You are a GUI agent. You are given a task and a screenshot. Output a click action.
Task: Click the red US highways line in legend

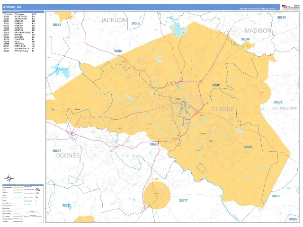point(18,216)
